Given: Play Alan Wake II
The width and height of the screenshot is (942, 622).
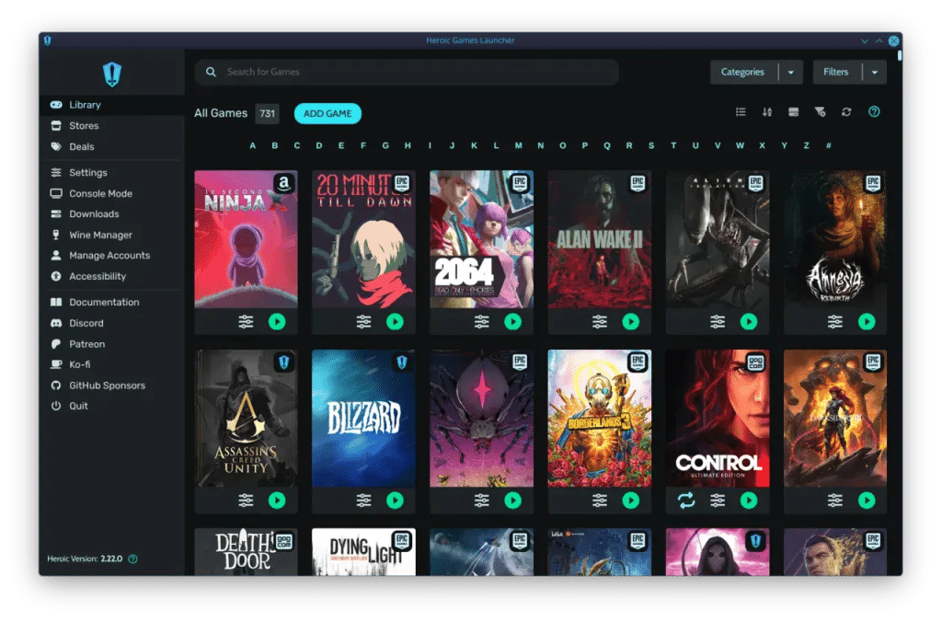Looking at the screenshot, I should point(630,321).
